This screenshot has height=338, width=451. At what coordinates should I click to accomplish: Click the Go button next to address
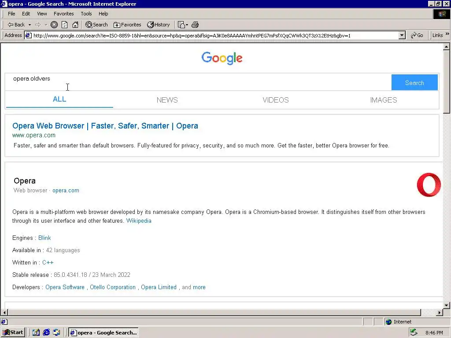pos(417,35)
